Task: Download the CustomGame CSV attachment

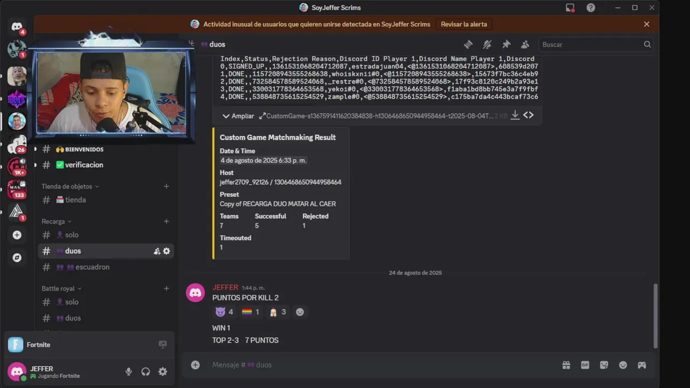Action: click(x=515, y=115)
